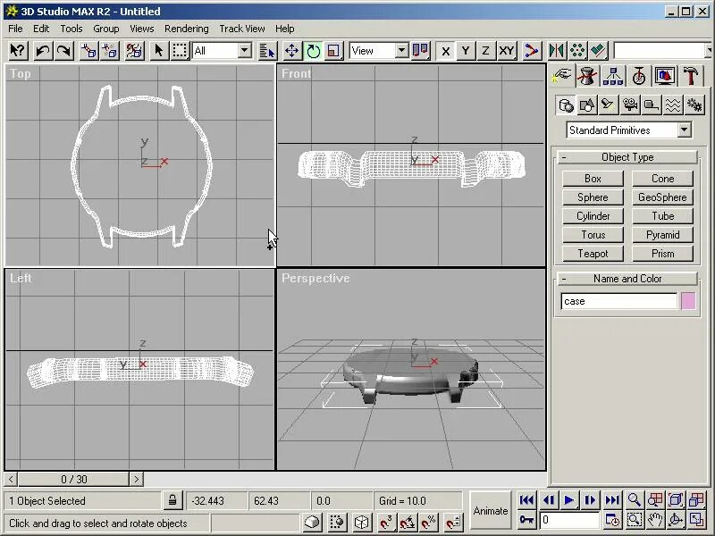This screenshot has width=715, height=536.
Task: Toggle the 3D Snap magnet
Action: pos(386,522)
